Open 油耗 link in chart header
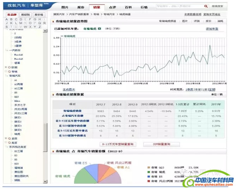The width and height of the screenshot is (236, 189). 220,21
